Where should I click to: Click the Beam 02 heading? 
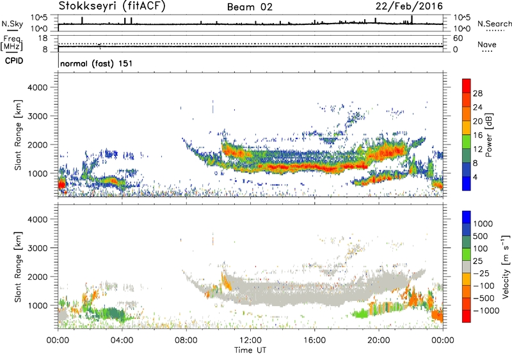(x=250, y=7)
